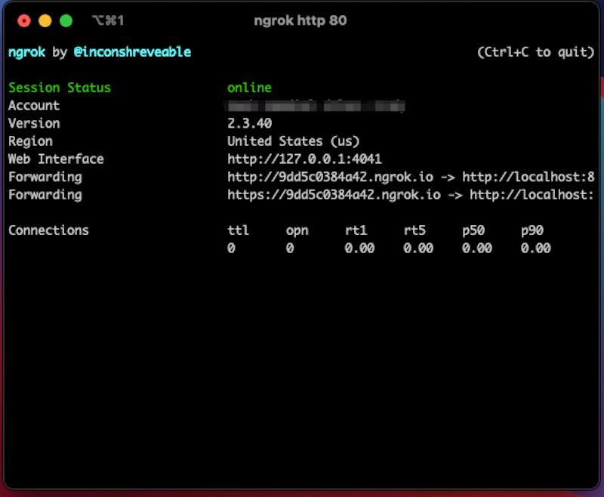Image resolution: width=604 pixels, height=497 pixels.
Task: Open the http://127.0.0.1:4041 web interface link
Action: click(x=304, y=159)
